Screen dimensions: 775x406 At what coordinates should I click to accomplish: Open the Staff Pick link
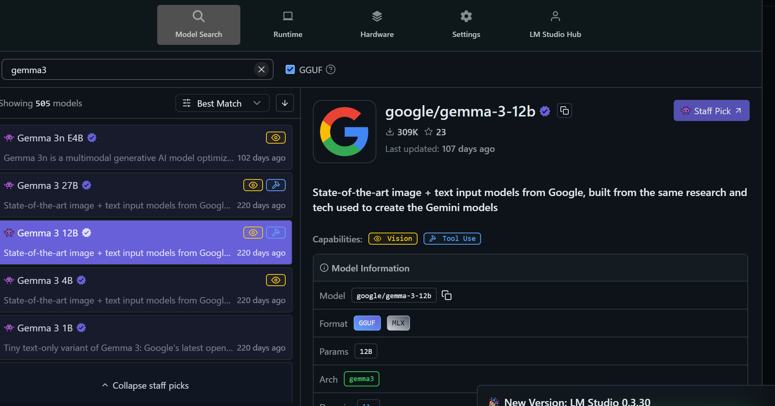(711, 111)
